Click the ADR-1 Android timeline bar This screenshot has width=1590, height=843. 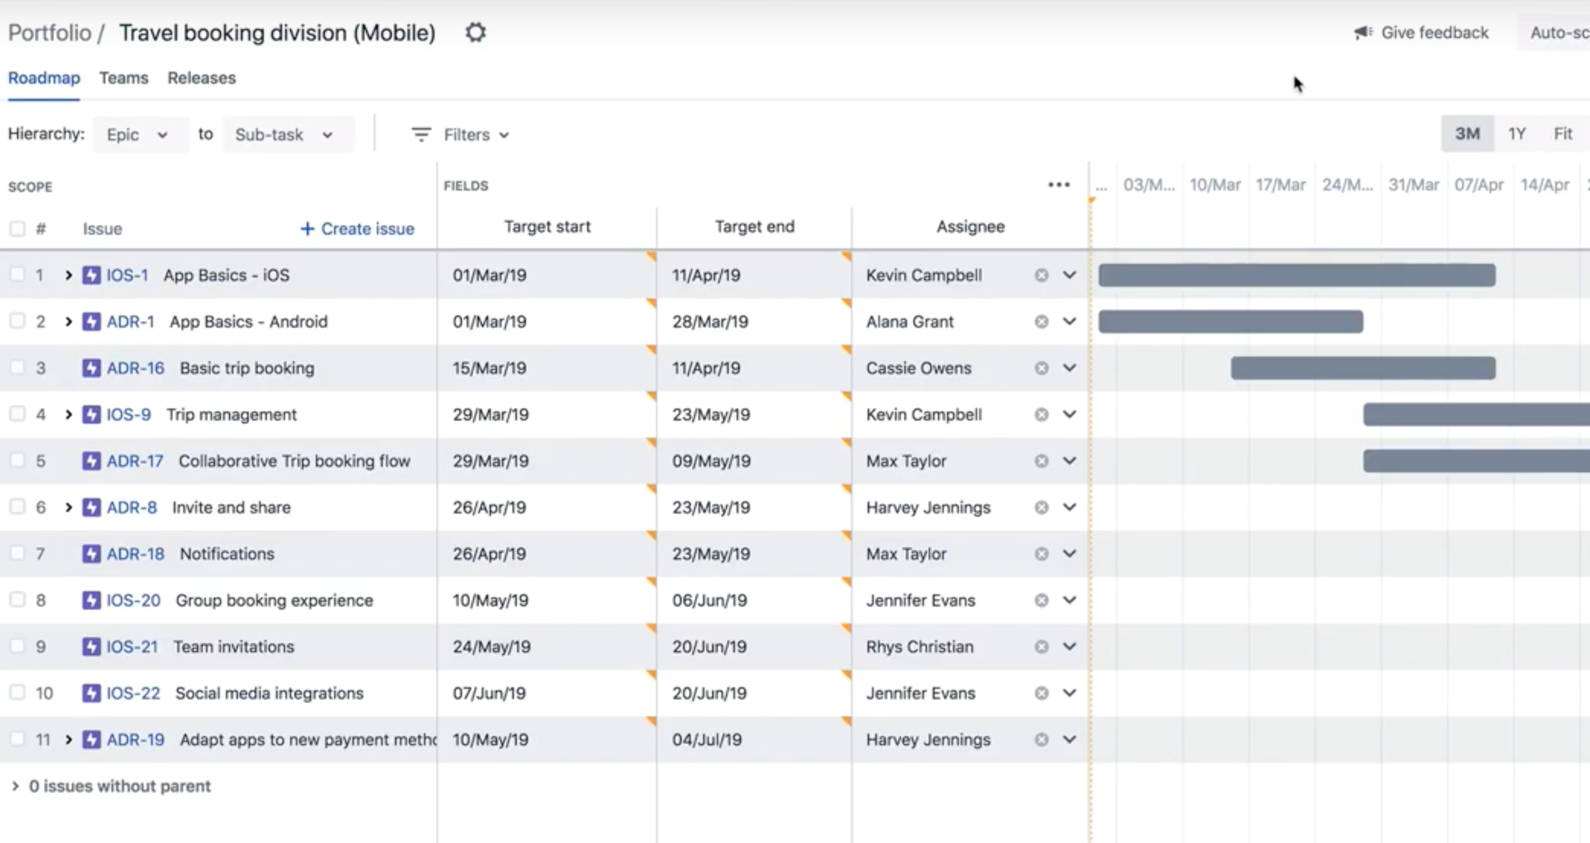coord(1231,322)
